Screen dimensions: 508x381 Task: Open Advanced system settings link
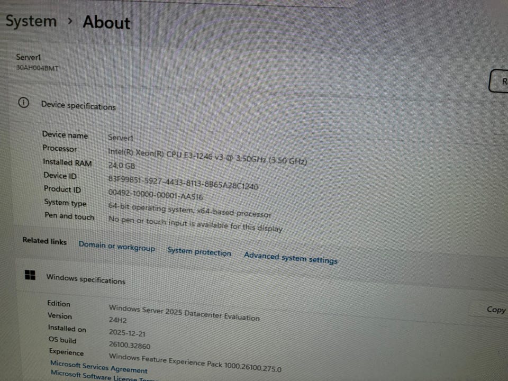pos(291,258)
